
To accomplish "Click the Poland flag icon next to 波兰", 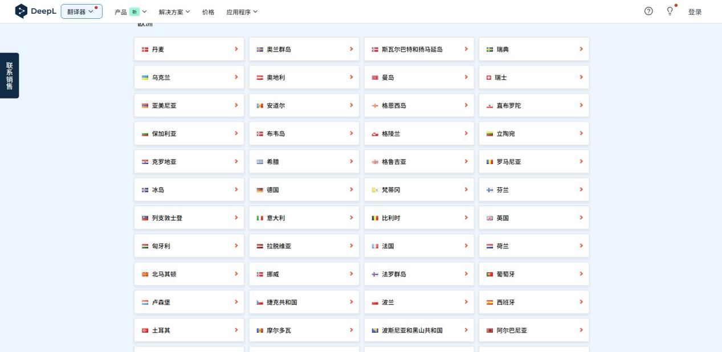I will [x=375, y=302].
